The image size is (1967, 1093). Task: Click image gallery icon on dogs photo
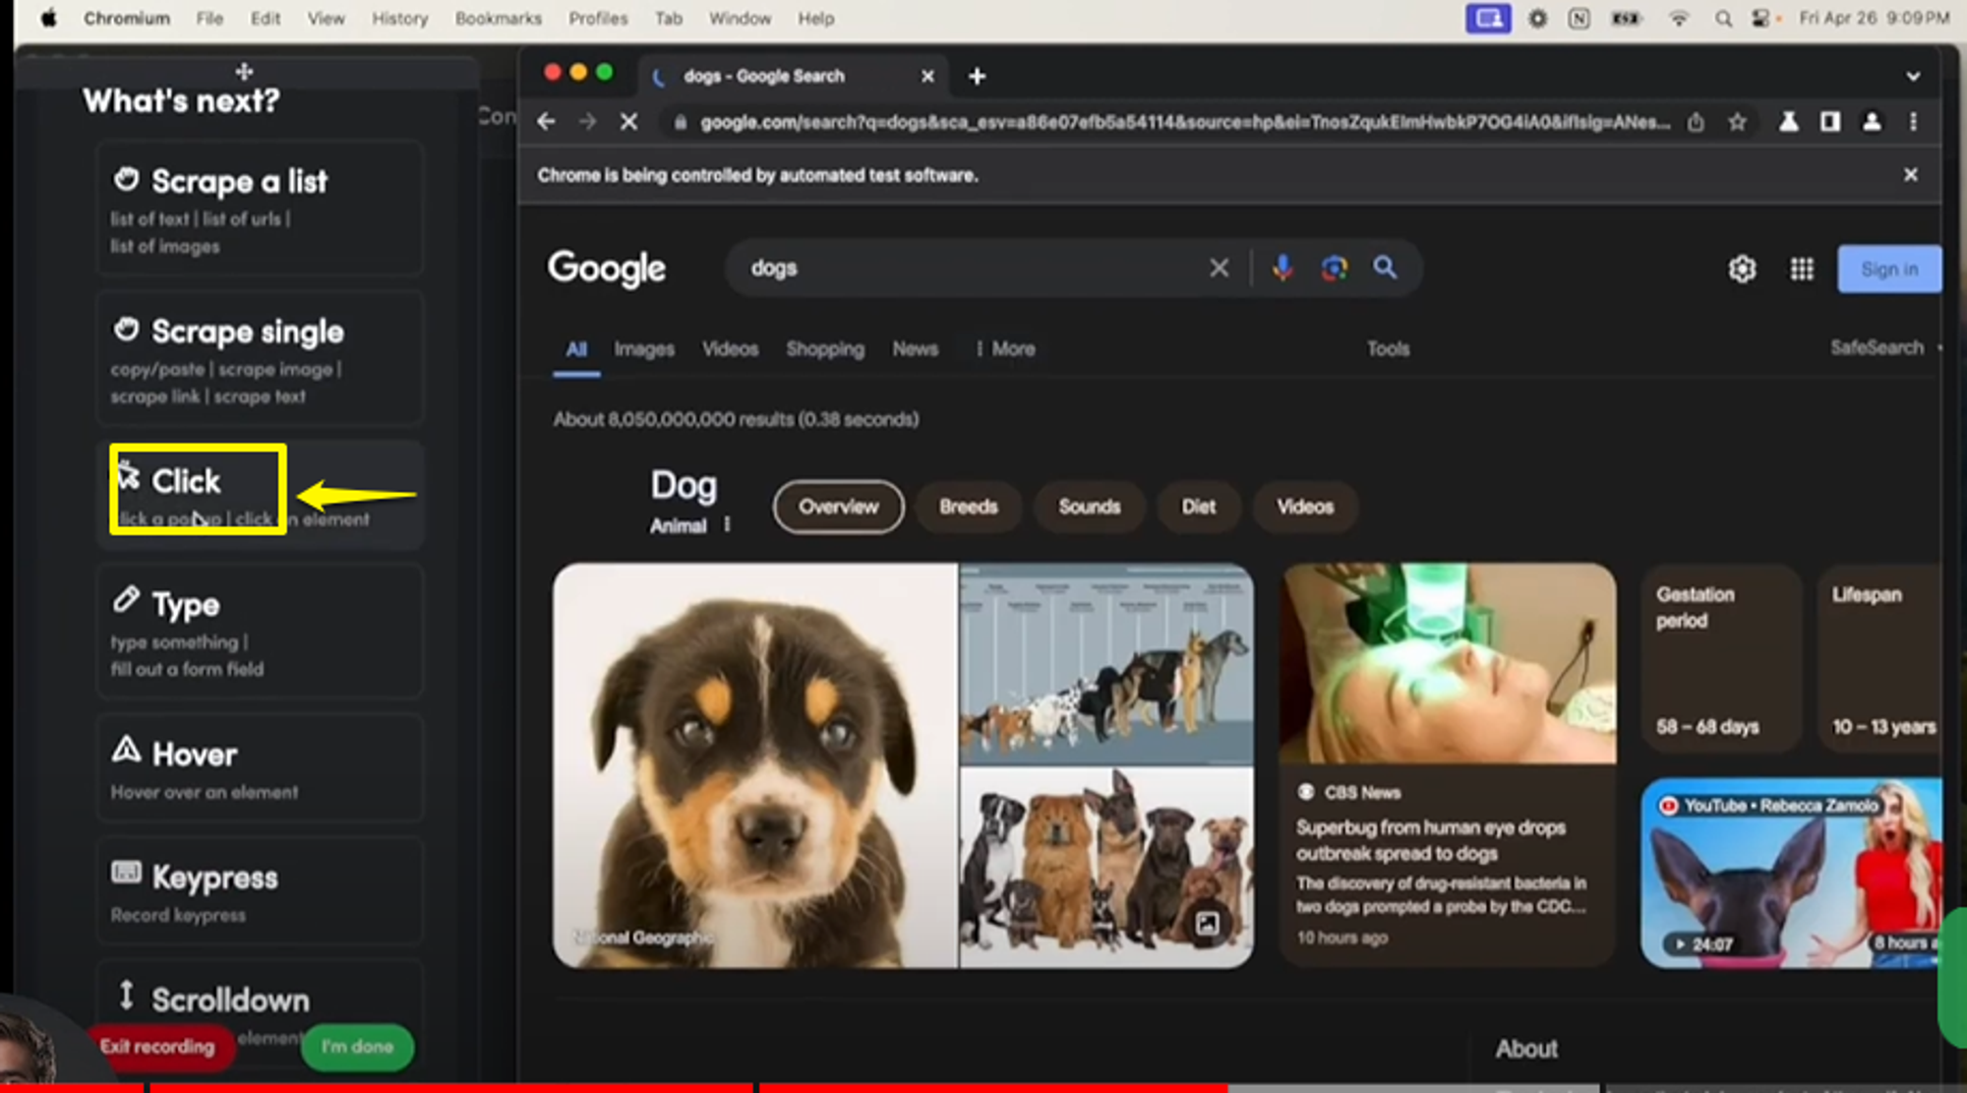click(x=1208, y=923)
